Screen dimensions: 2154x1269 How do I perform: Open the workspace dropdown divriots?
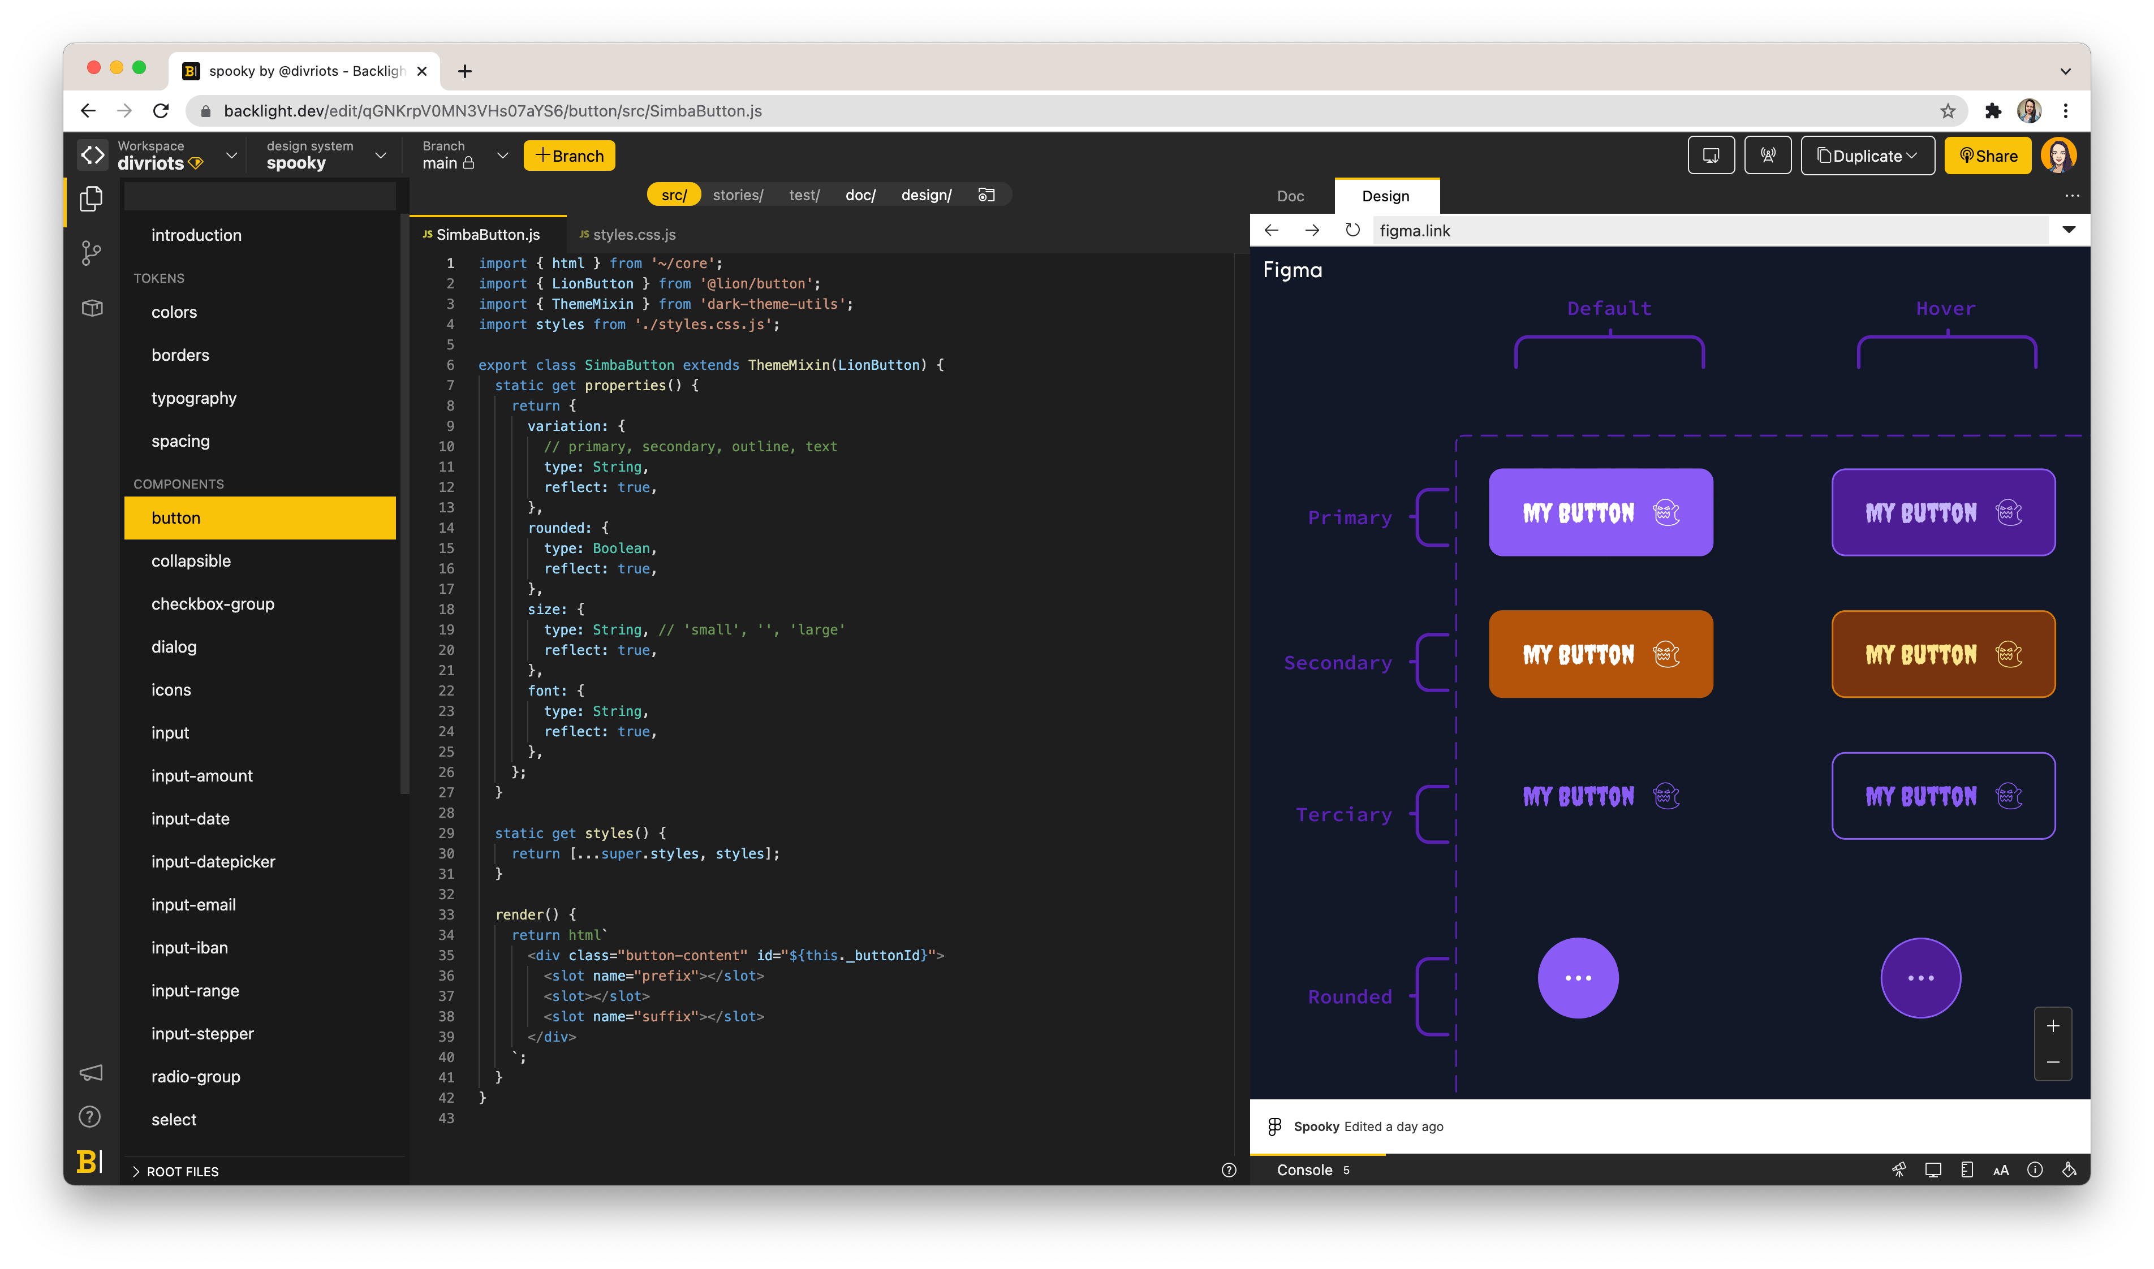(231, 156)
